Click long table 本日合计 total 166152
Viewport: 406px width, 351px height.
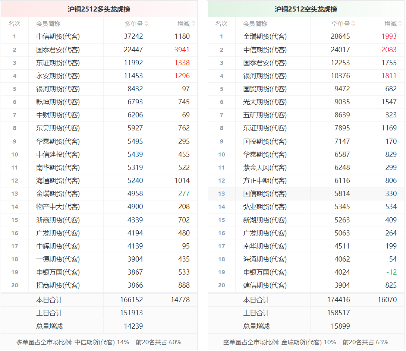point(131,300)
